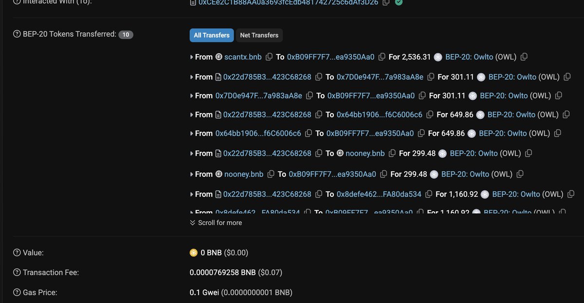The image size is (584, 303).
Task: Copy OWL token address in row to nooney.bnb
Action: [529, 153]
